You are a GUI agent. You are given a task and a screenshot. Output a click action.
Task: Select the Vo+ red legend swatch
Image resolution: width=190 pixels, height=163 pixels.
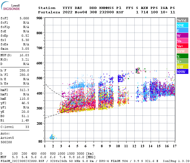182,46
